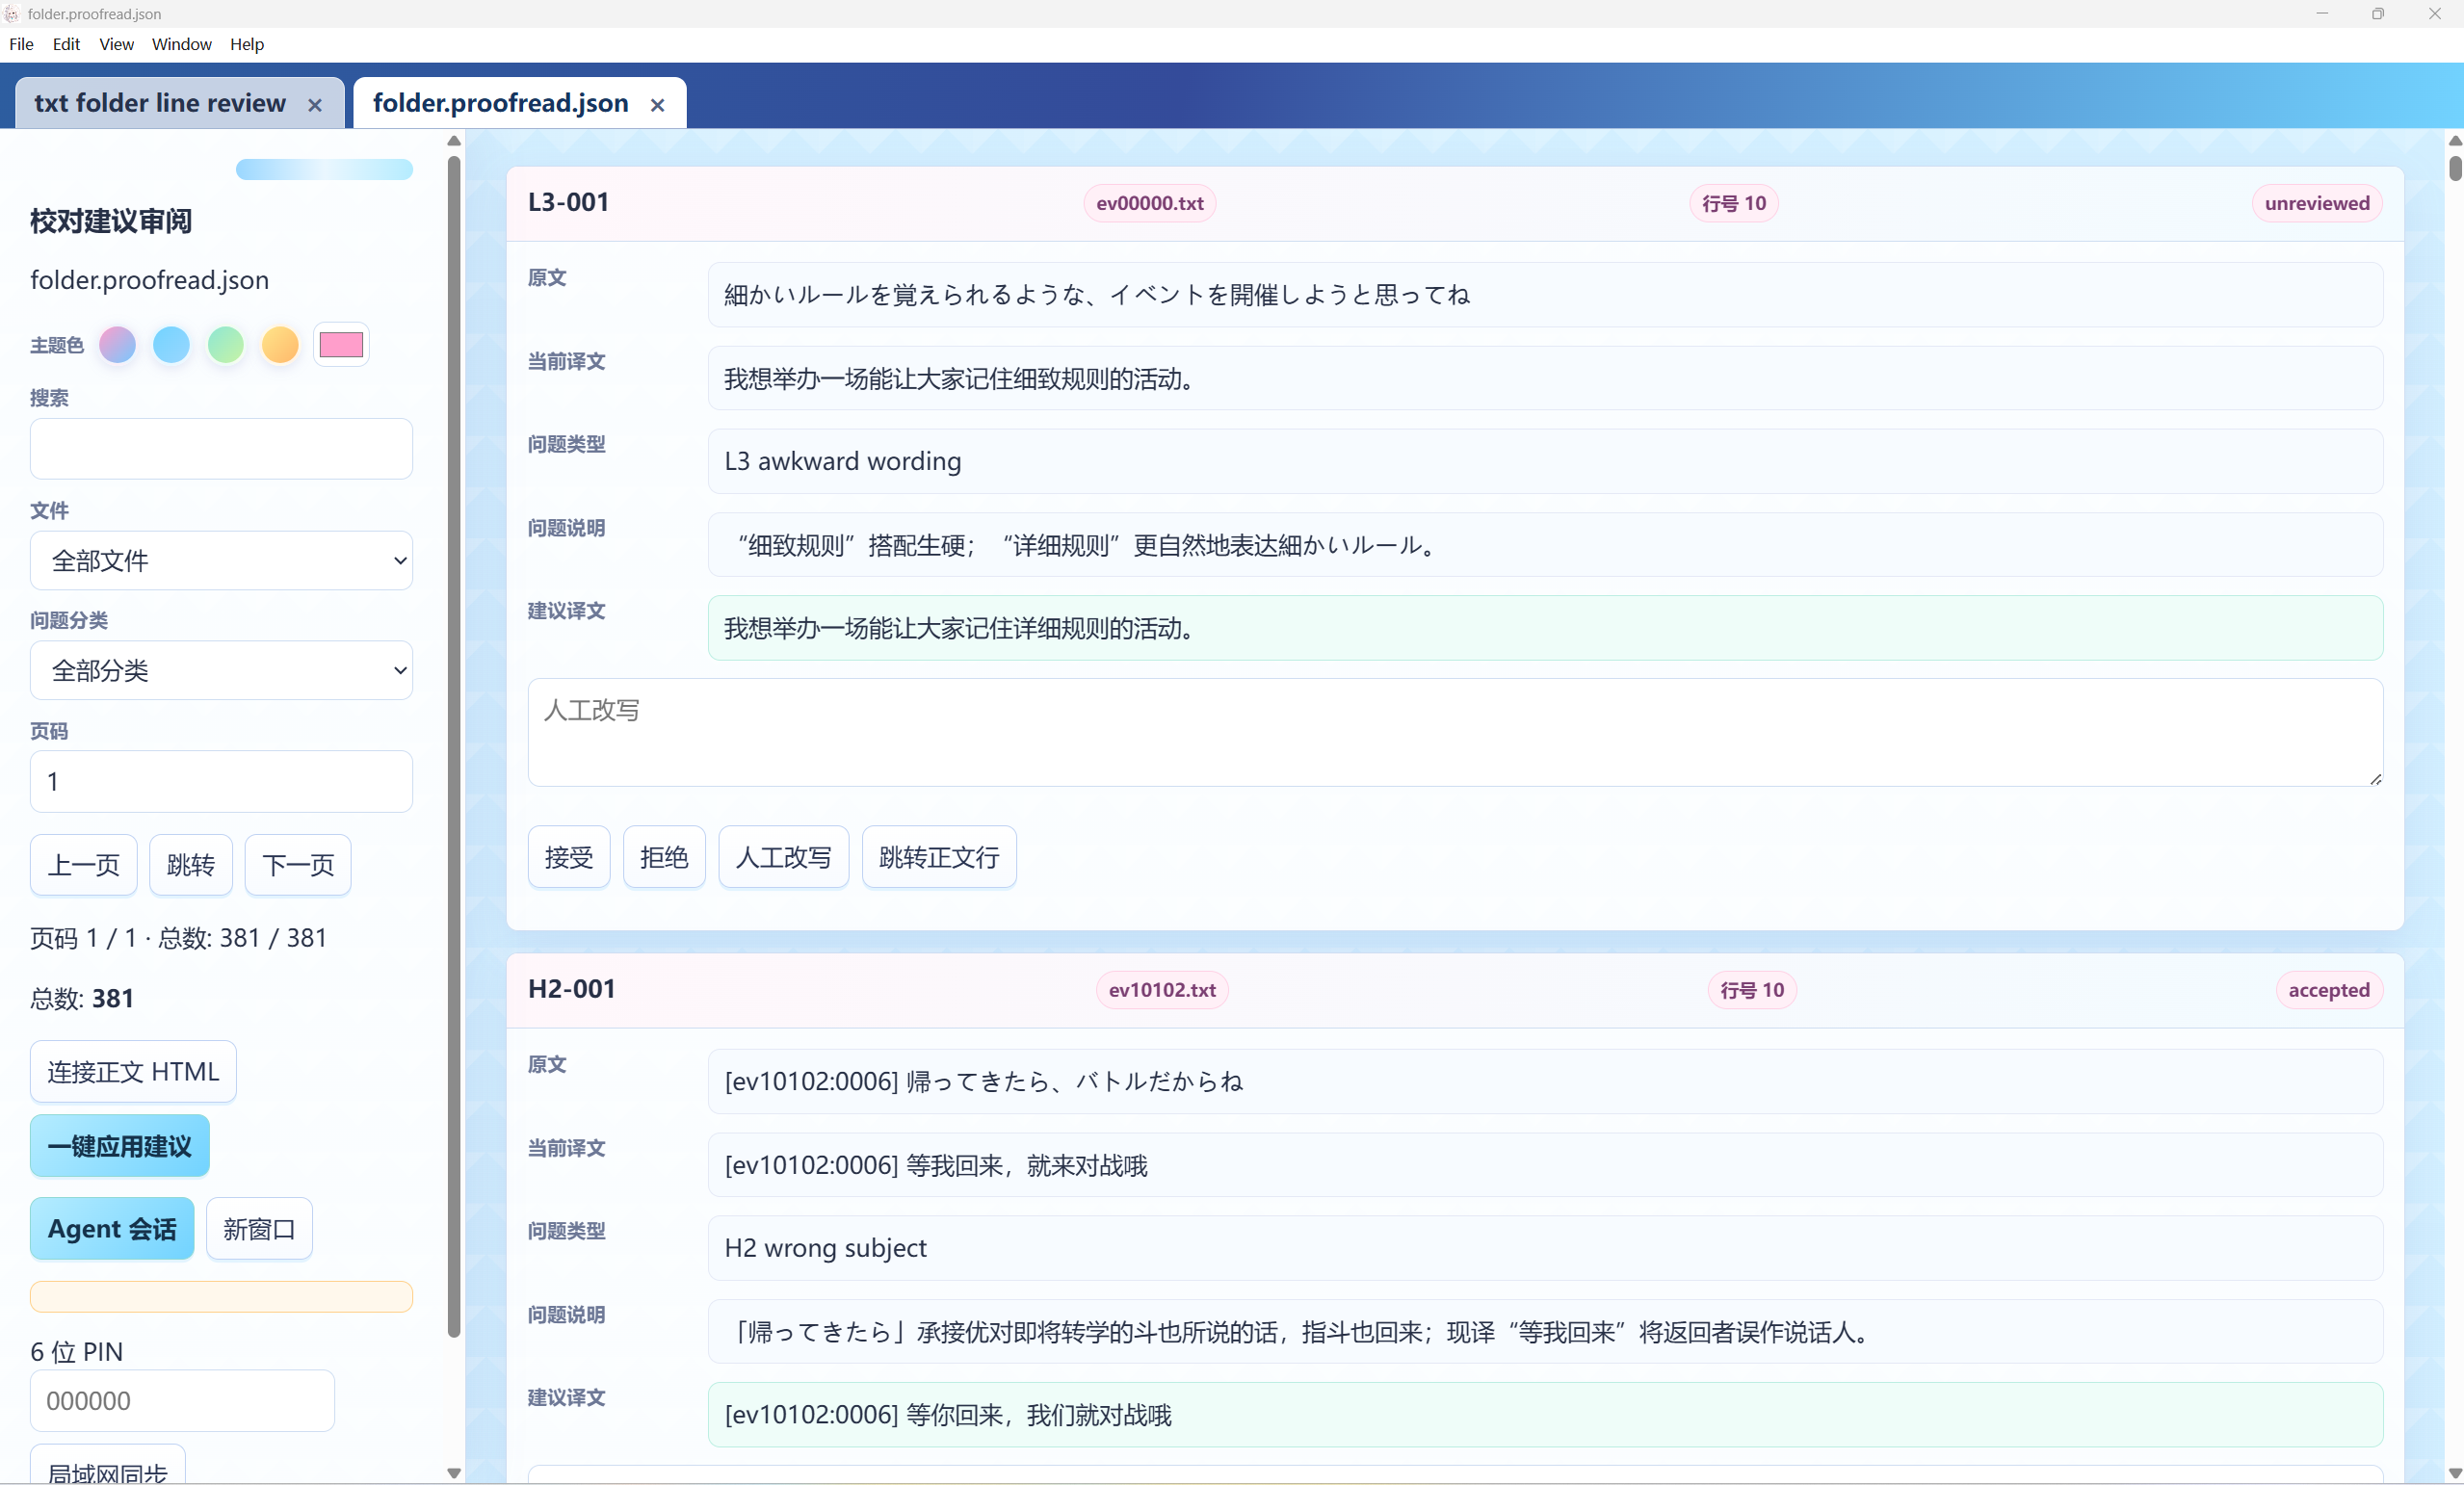Accept the L3-001 suggestion with 接受
2464x1485 pixels.
coord(569,857)
